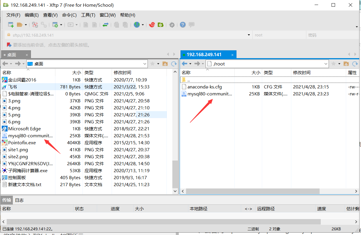Open remote back-history dropdown arrow

[190, 64]
